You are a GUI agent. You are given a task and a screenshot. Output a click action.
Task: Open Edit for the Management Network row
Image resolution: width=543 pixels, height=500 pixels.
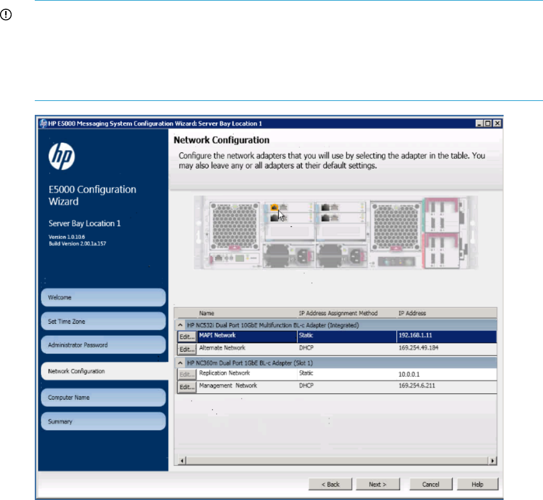187,387
